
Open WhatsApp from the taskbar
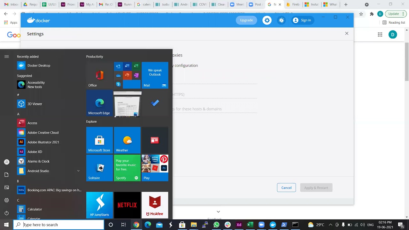[x=216, y=225]
